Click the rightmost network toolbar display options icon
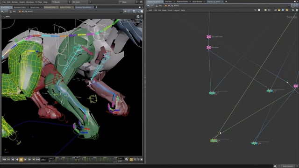 (x=297, y=10)
